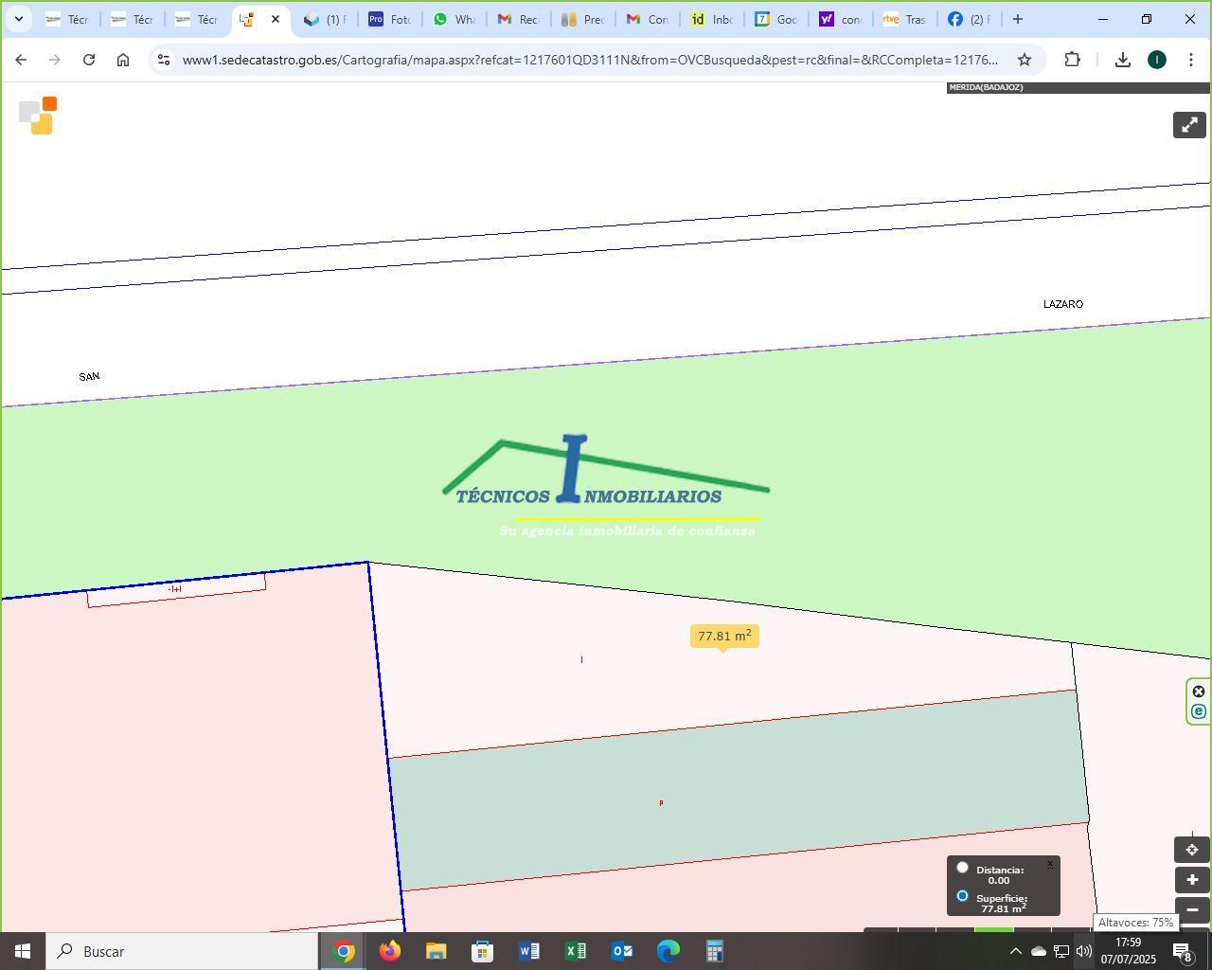Bookmark this page with the star
This screenshot has width=1212, height=970.
click(1025, 60)
